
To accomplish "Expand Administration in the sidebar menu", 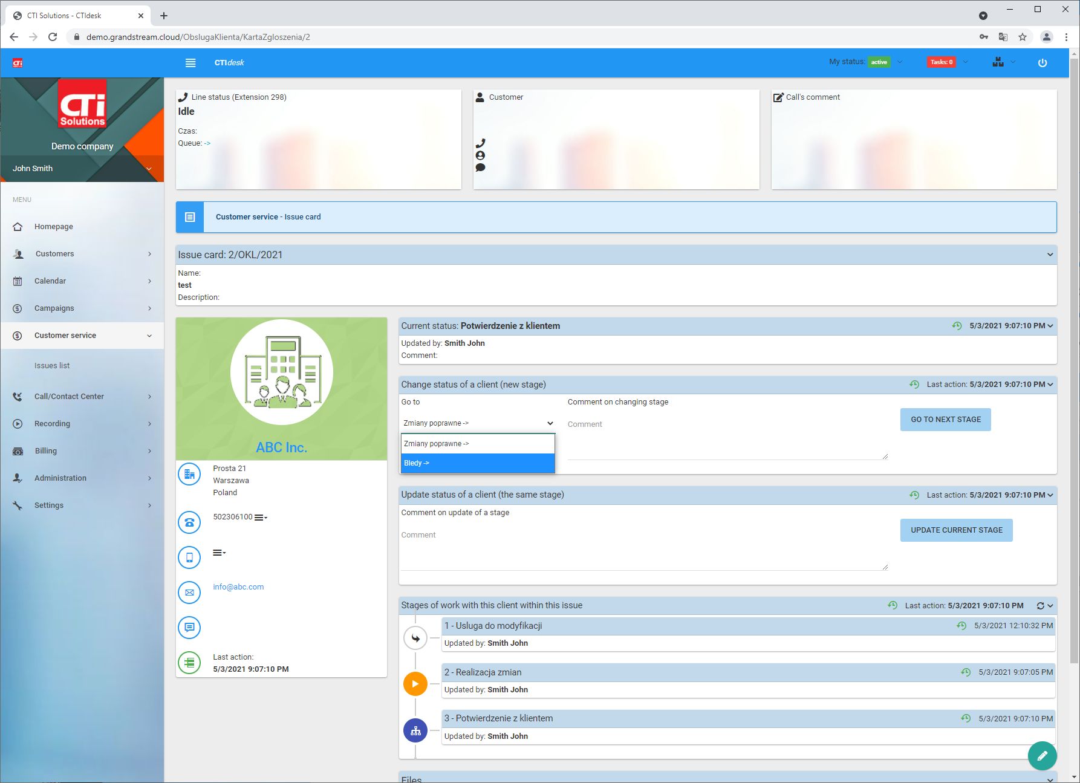I will click(82, 478).
